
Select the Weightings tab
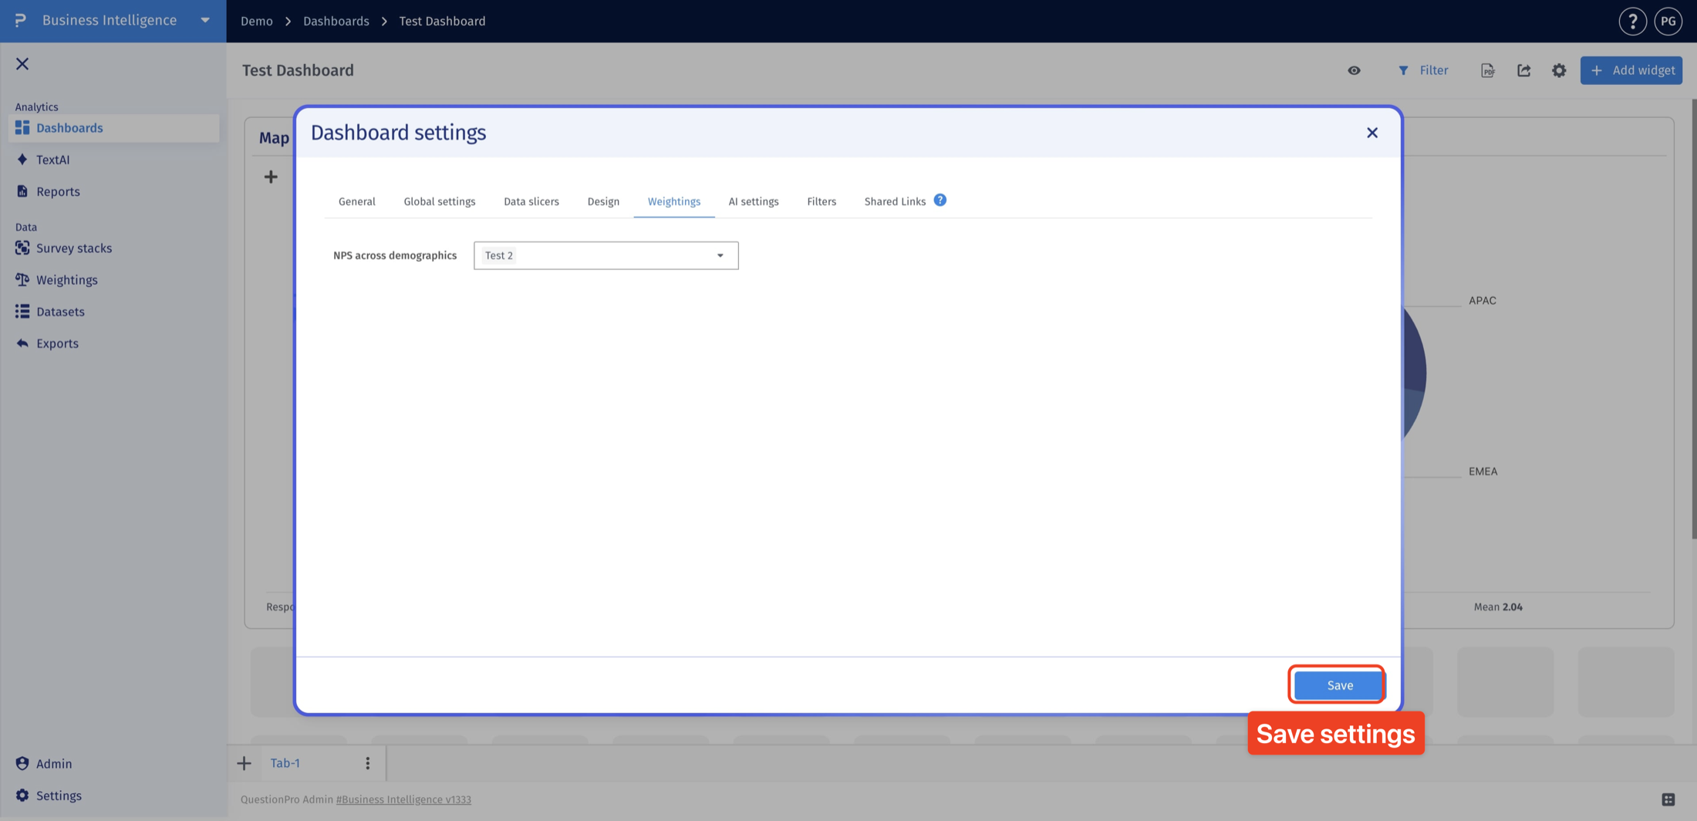coord(673,201)
